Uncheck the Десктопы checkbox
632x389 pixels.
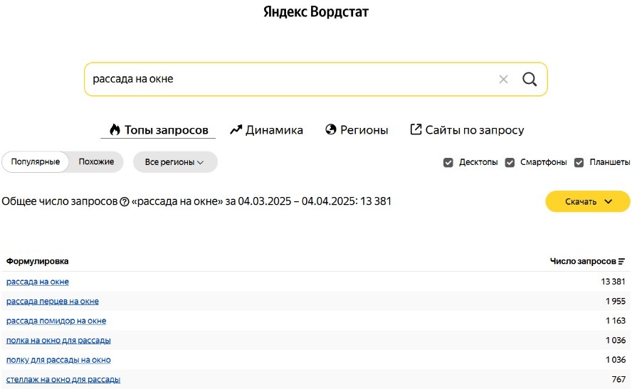point(448,162)
